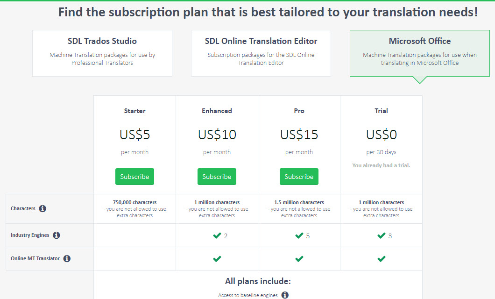The width and height of the screenshot is (495, 299).
Task: Switch to SDL Online Translation Editor tab
Action: click(261, 53)
